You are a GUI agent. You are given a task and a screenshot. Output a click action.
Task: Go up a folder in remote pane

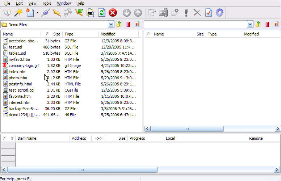(x=258, y=24)
